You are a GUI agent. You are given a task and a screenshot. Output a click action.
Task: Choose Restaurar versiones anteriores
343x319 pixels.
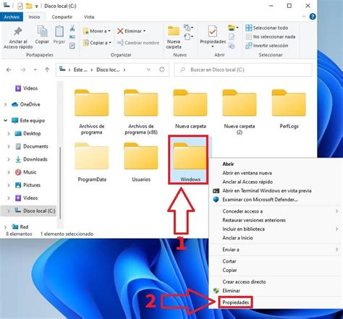click(x=254, y=220)
